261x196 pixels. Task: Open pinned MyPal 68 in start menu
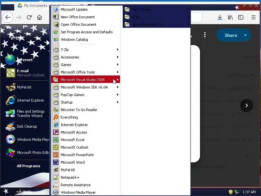pos(27,87)
